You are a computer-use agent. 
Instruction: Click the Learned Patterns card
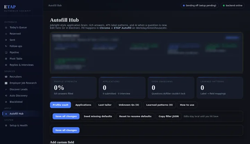[220, 87]
